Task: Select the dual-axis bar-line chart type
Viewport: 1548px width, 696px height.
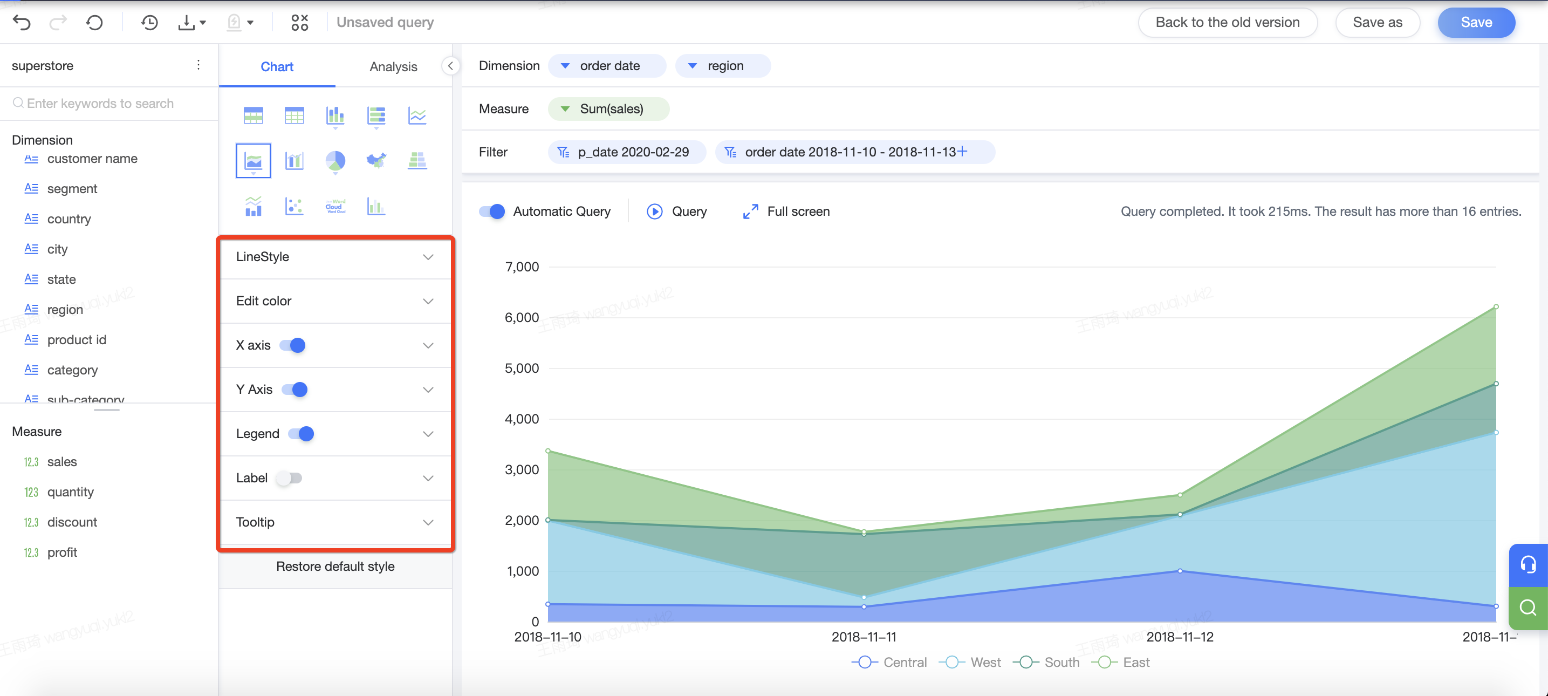Action: tap(294, 160)
